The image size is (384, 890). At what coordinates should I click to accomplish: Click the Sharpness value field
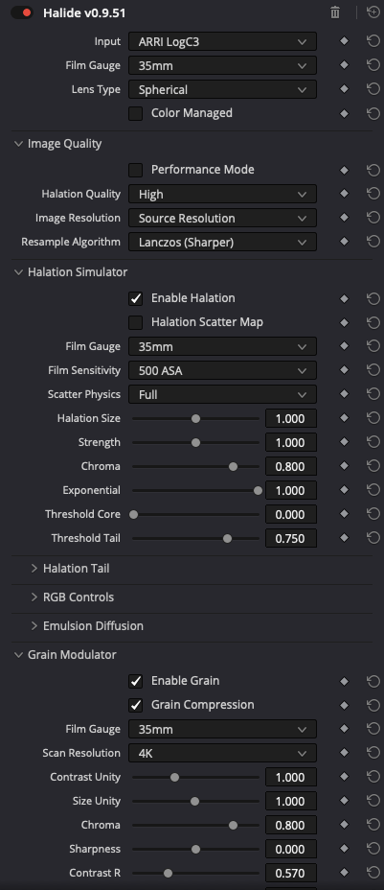[x=290, y=849]
